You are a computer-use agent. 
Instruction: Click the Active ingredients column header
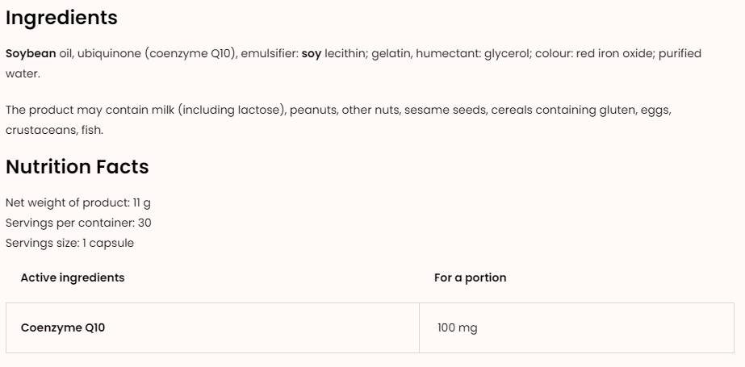tap(73, 277)
